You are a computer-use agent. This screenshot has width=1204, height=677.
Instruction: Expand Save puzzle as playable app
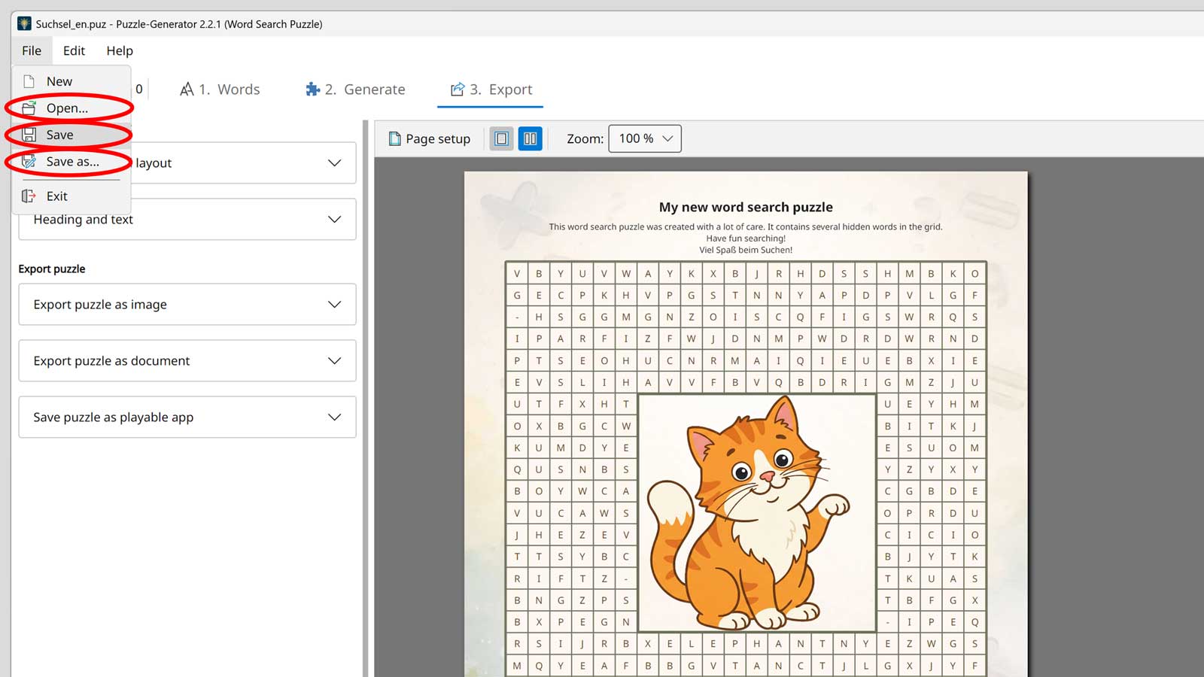(x=187, y=417)
